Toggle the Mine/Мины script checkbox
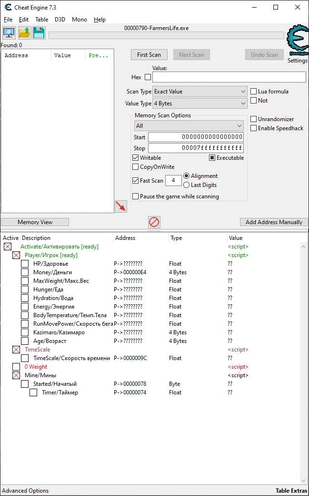 click(x=16, y=375)
